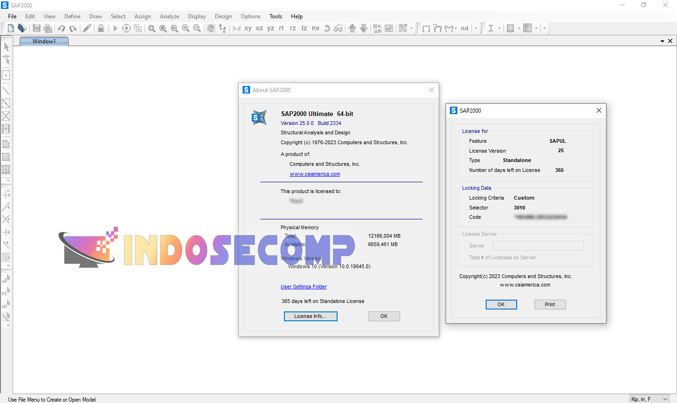
Task: Select the Draw Rectangular Area tool
Action: tap(6, 157)
